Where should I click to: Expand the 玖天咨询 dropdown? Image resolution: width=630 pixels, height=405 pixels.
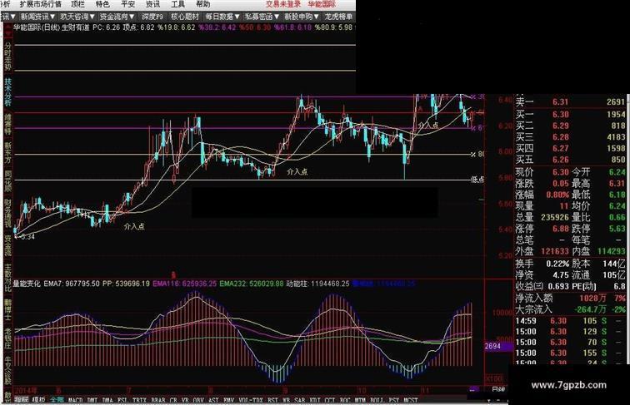pos(77,17)
